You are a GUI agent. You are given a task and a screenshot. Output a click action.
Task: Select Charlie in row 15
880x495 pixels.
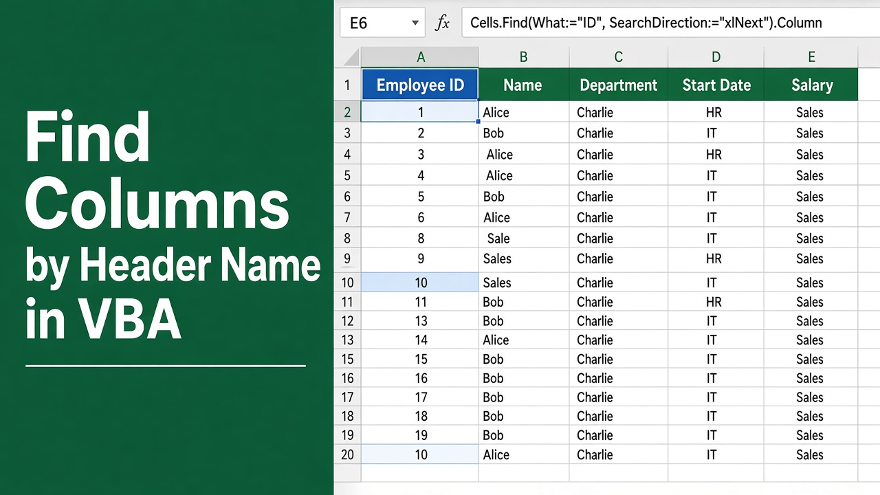(618, 359)
